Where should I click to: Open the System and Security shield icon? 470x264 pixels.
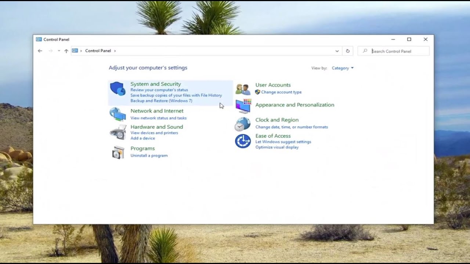coord(118,89)
